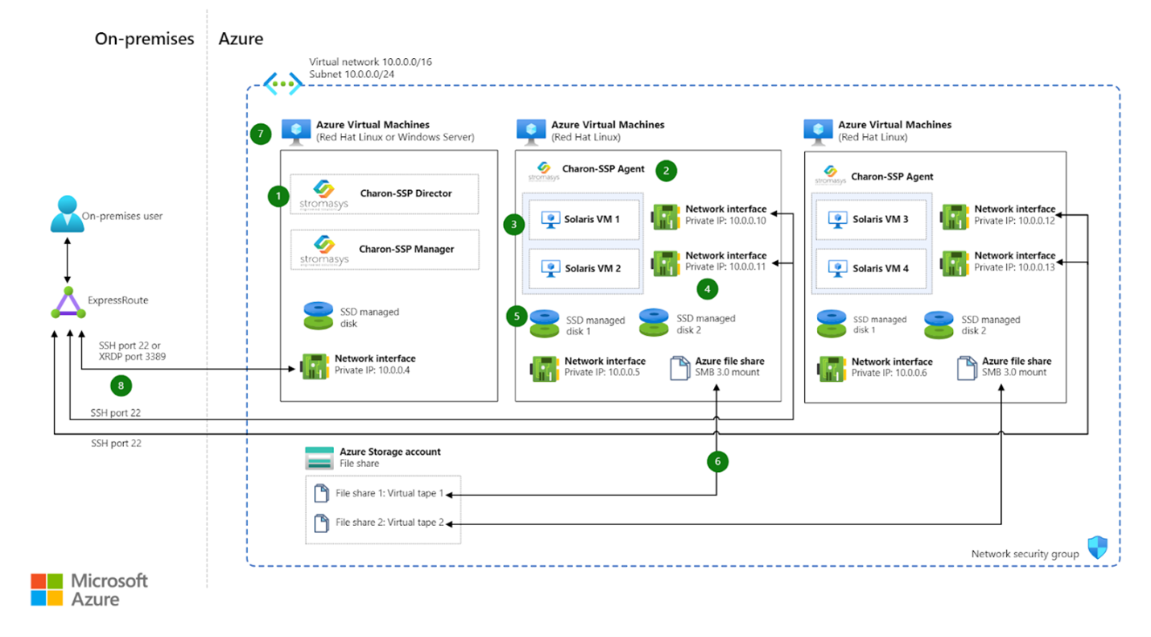Click the network interface card icon for 10.0.0.10
The image size is (1151, 637).
(666, 215)
